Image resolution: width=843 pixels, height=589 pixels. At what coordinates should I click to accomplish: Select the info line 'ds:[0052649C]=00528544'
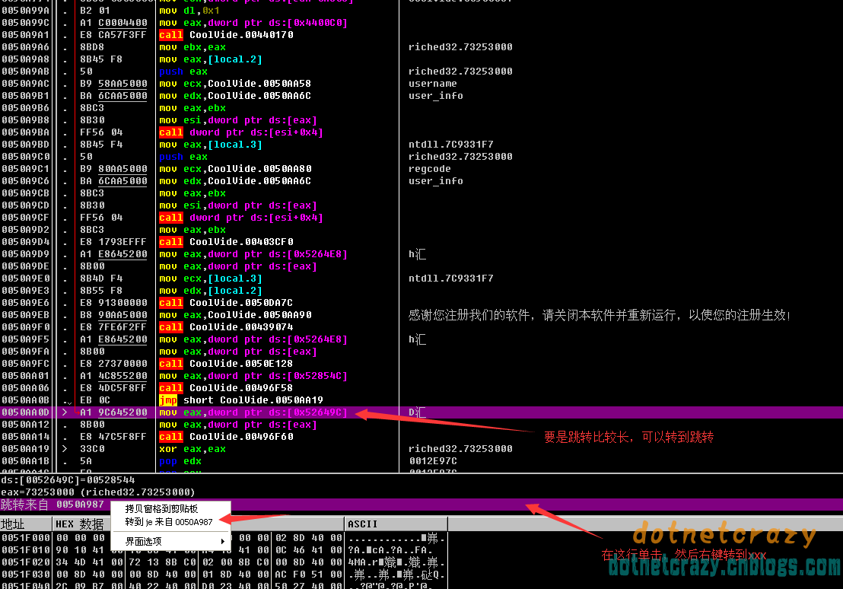tap(68, 480)
